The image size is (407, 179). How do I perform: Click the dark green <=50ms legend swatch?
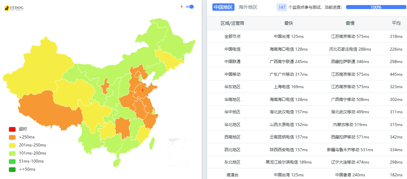coord(12,169)
